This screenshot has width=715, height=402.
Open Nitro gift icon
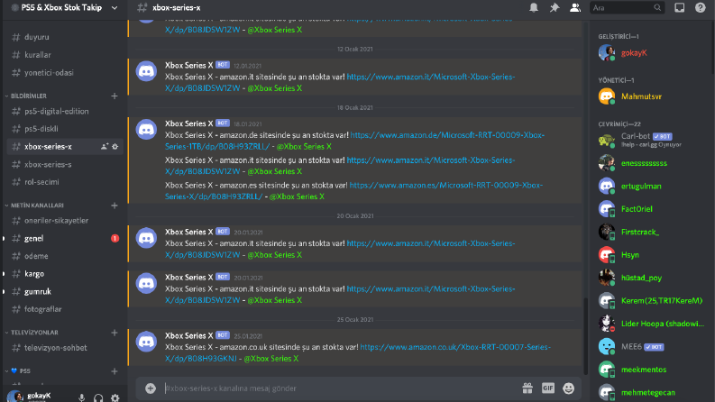[x=527, y=388]
